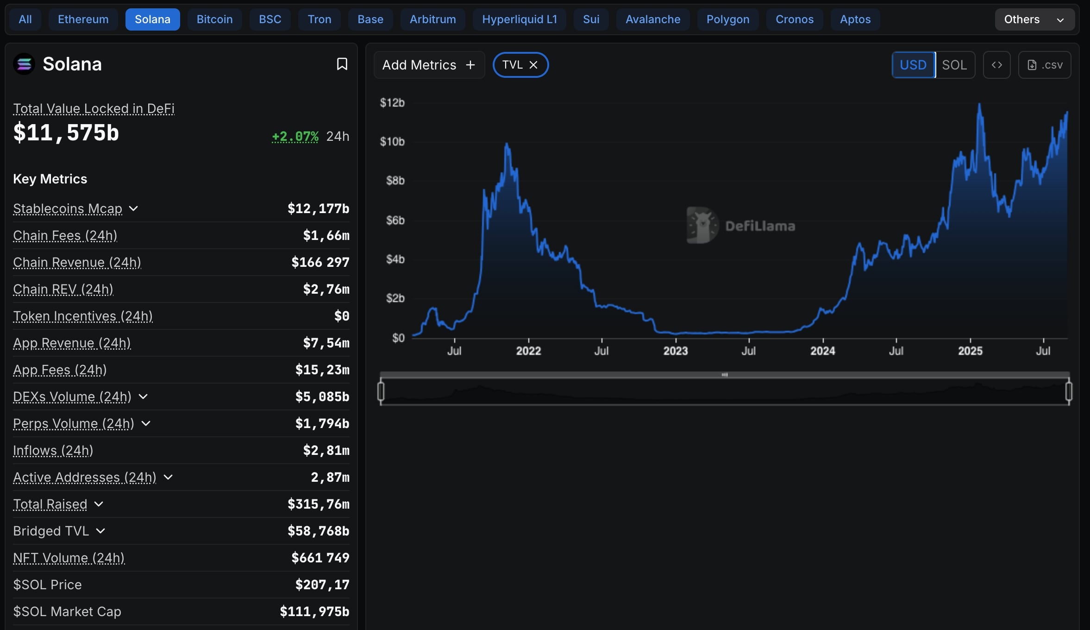The image size is (1090, 630).
Task: Click the mini overview chart area
Action: [x=725, y=392]
